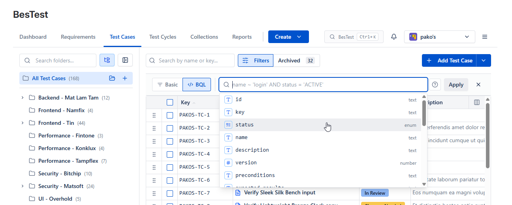Tick the select-all checkbox in header

(170, 102)
